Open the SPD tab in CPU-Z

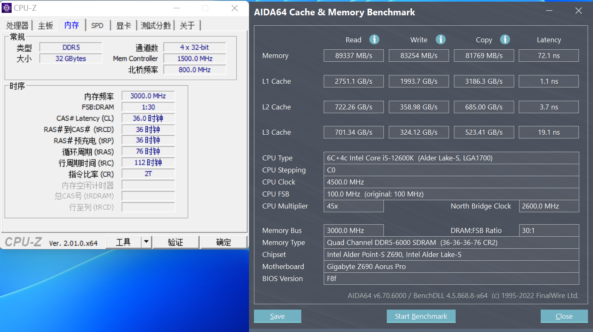98,25
